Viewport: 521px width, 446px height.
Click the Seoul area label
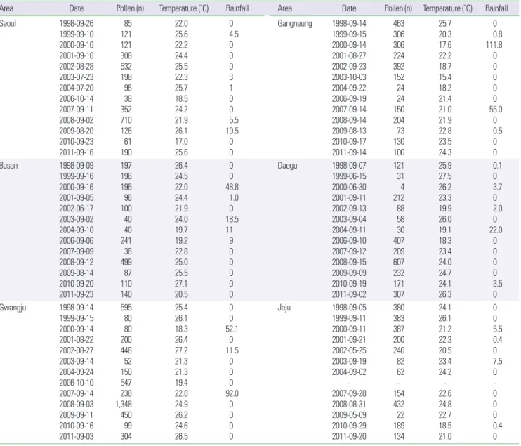tap(8, 24)
